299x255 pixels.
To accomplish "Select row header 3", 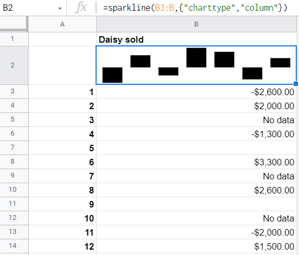I will click(14, 92).
